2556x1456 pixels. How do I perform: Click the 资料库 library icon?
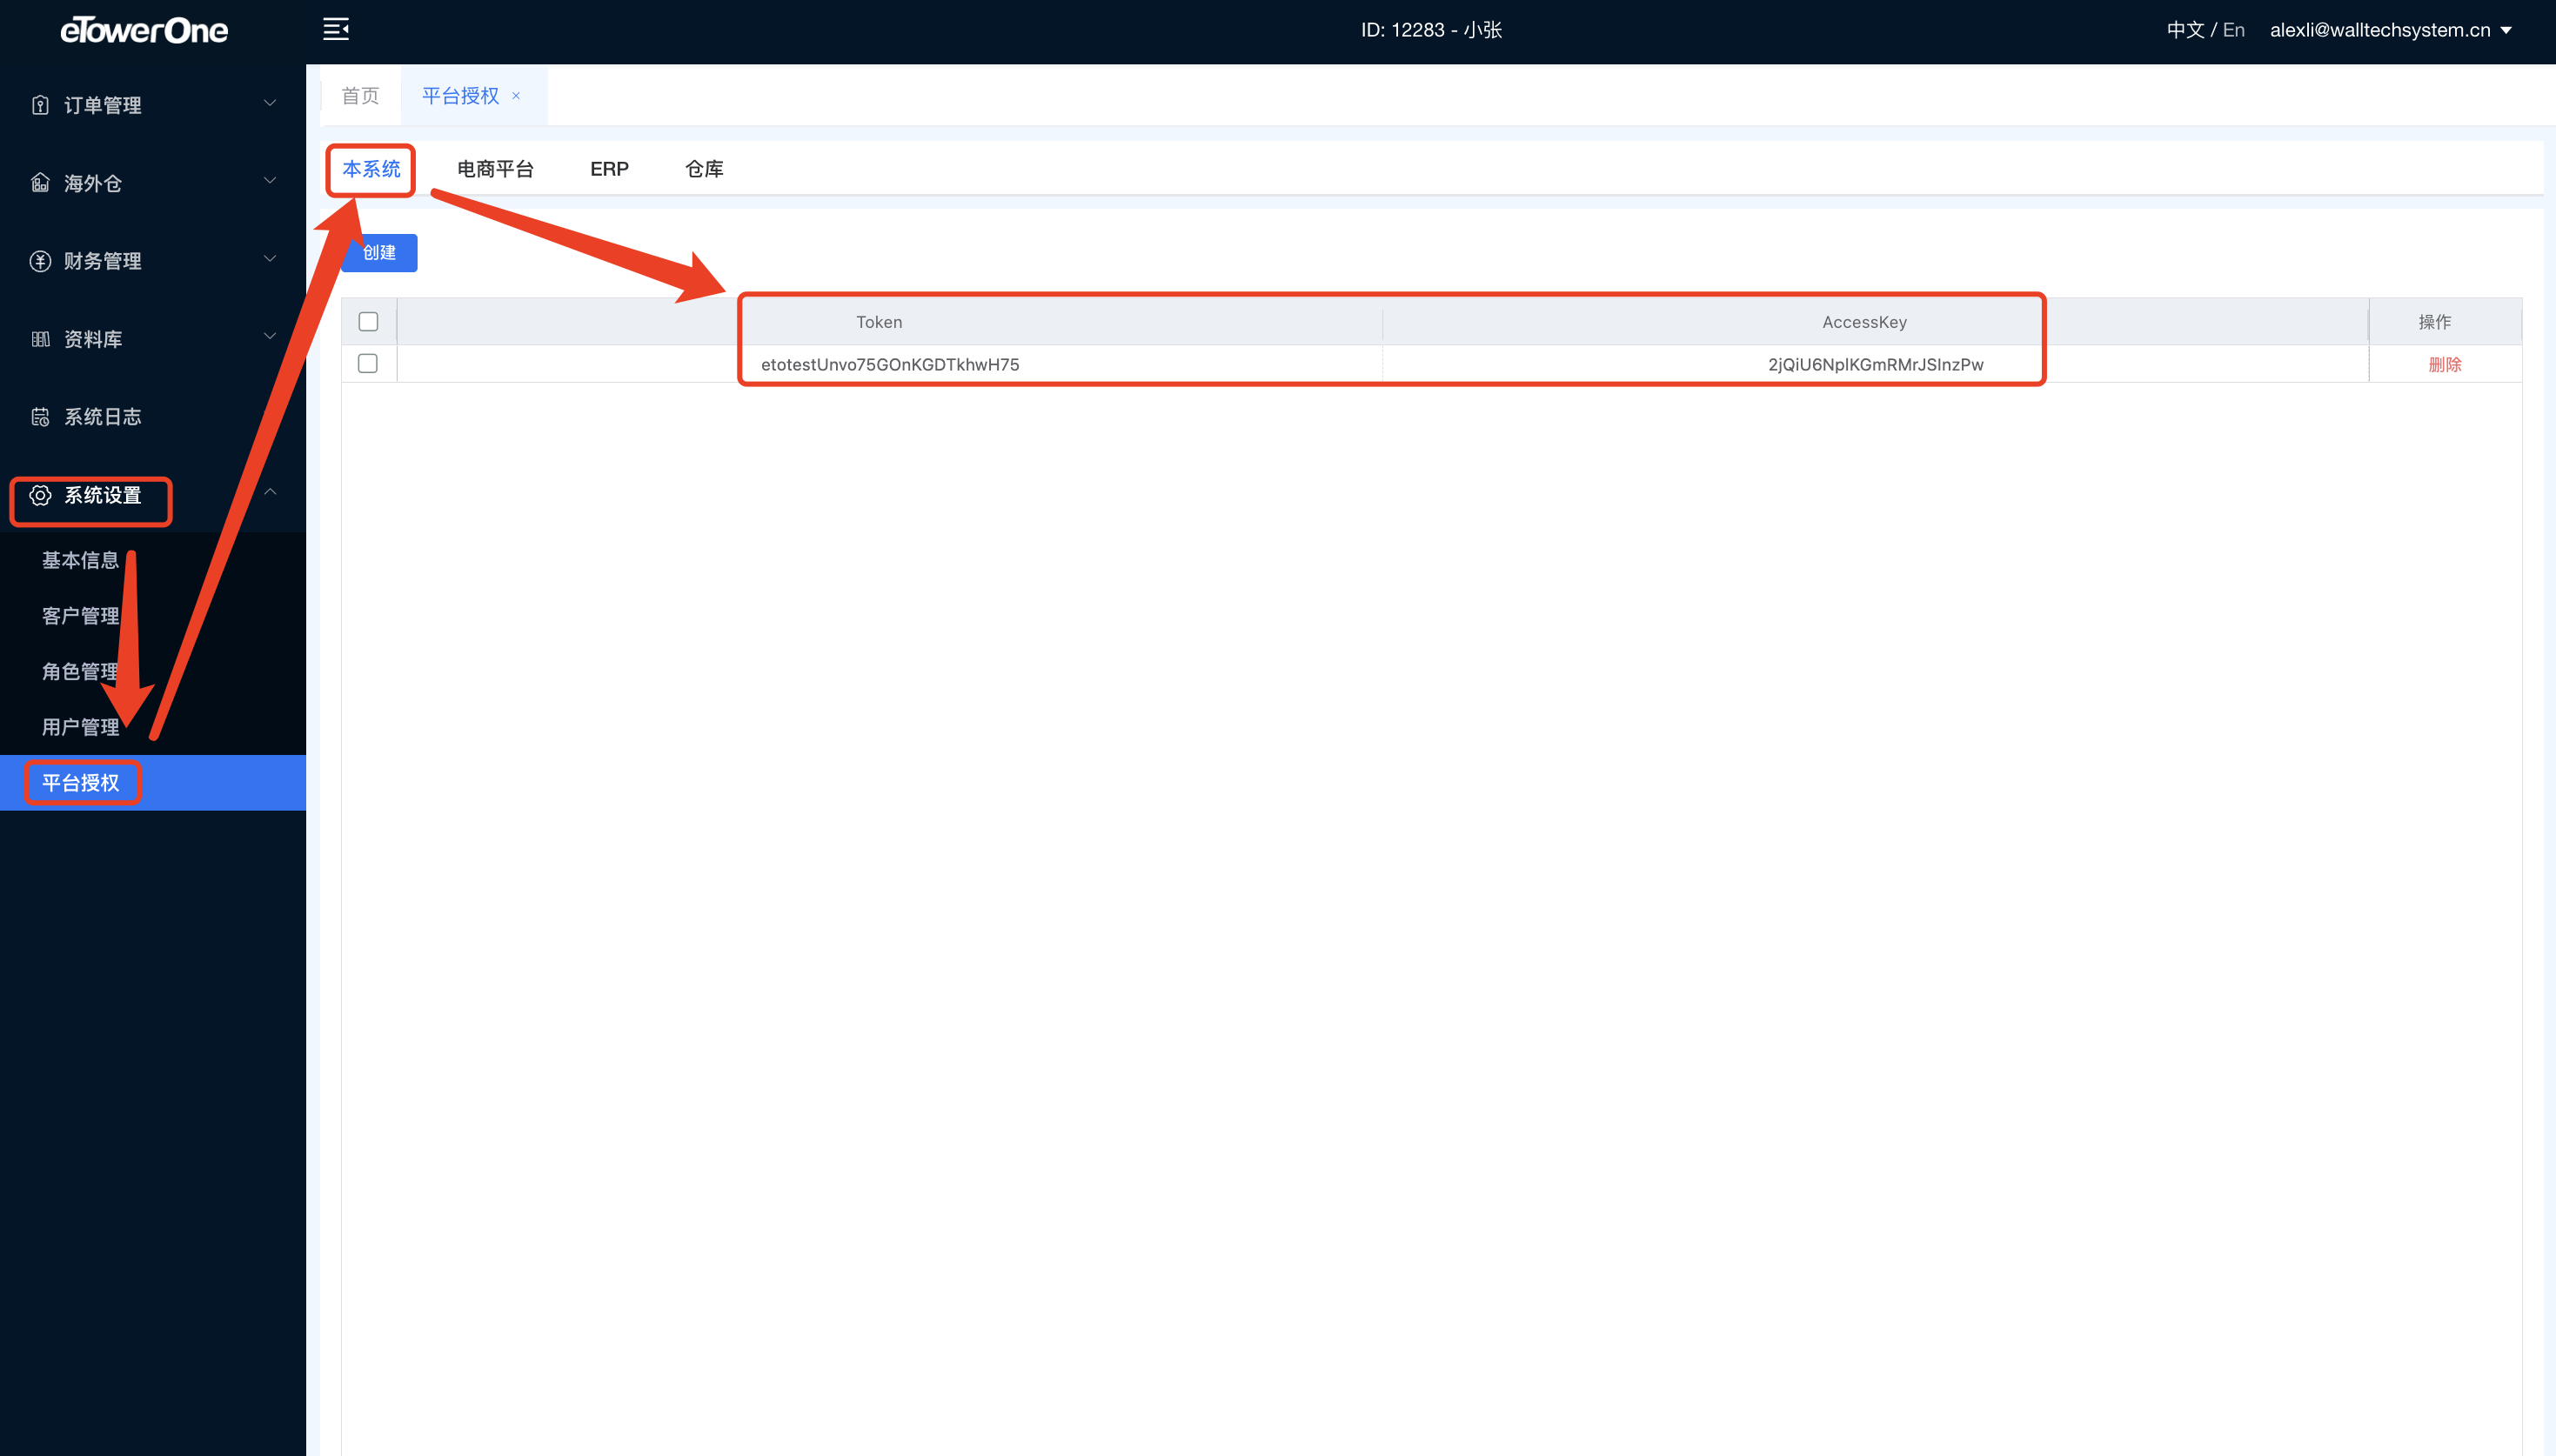pyautogui.click(x=40, y=339)
